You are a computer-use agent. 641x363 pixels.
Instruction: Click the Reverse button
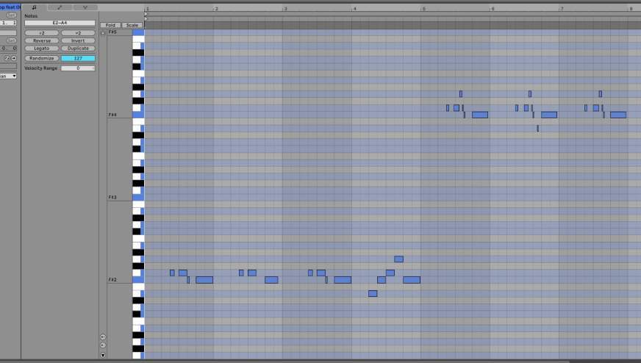42,41
